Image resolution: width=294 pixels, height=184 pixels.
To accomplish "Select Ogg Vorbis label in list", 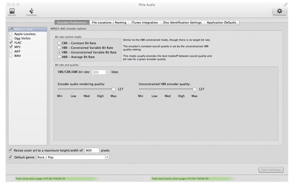I will [22, 38].
